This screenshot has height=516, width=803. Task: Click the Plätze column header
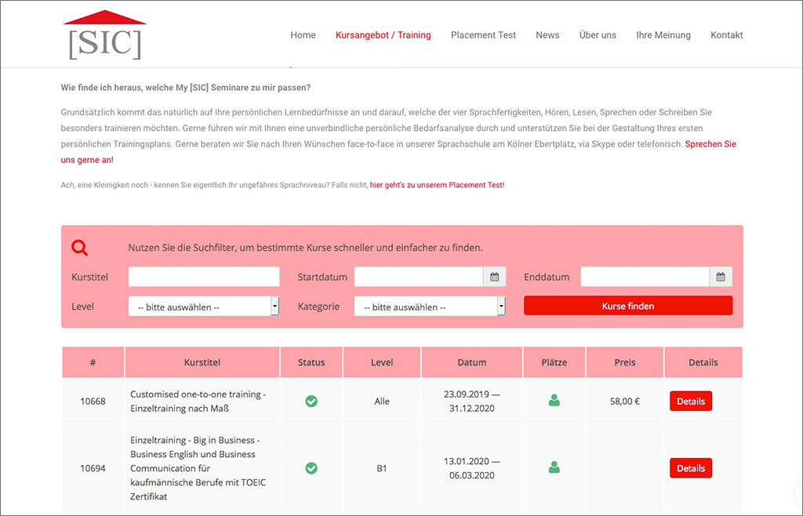click(x=554, y=362)
